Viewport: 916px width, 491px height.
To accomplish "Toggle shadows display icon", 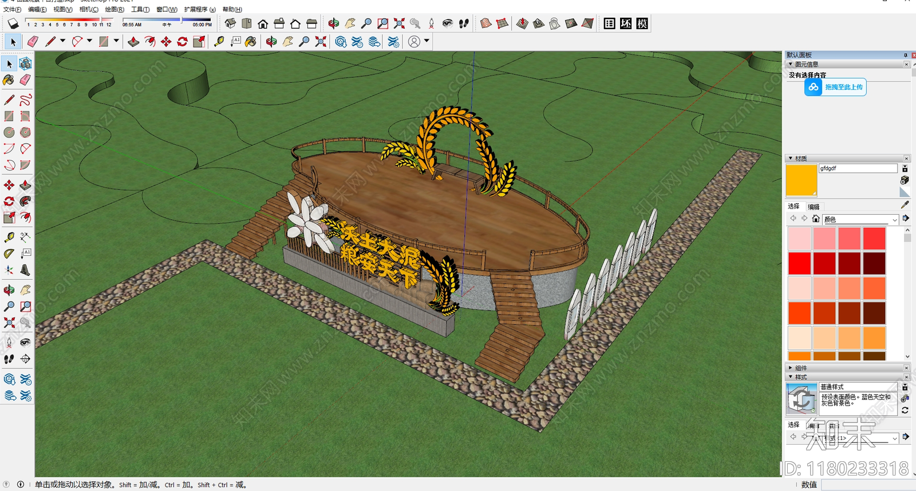I will pyautogui.click(x=13, y=23).
